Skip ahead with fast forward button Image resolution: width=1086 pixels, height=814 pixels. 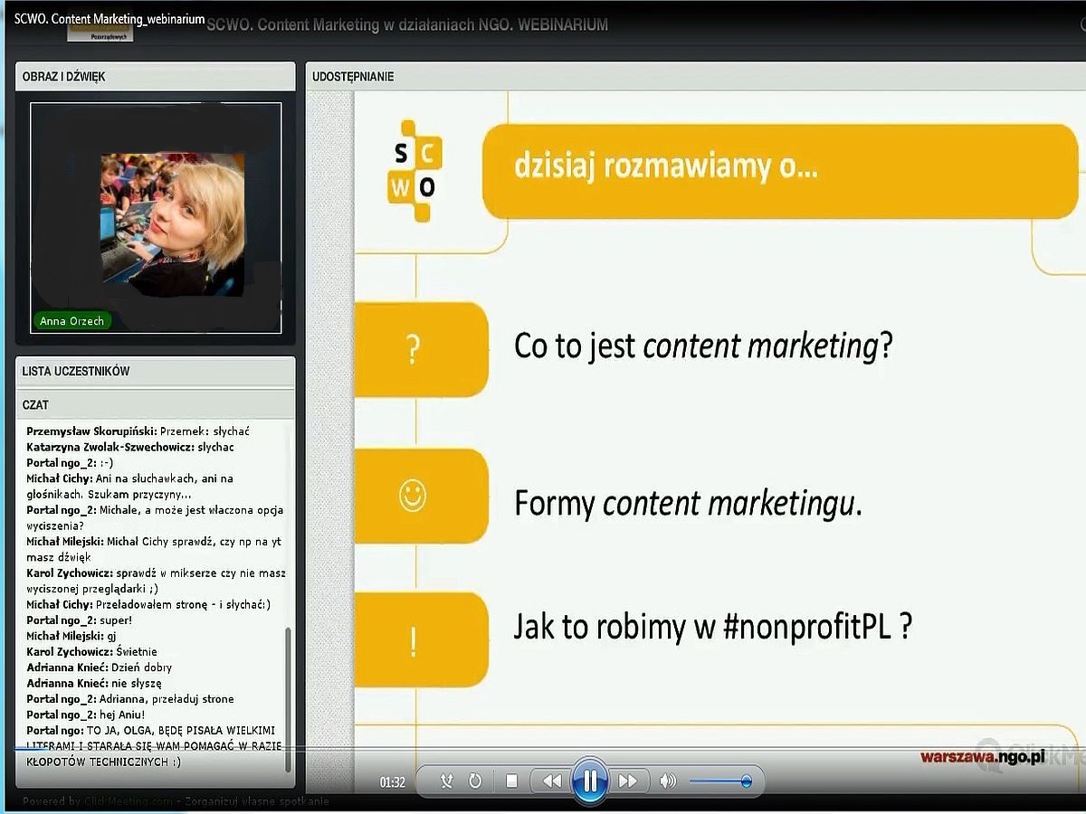point(627,781)
